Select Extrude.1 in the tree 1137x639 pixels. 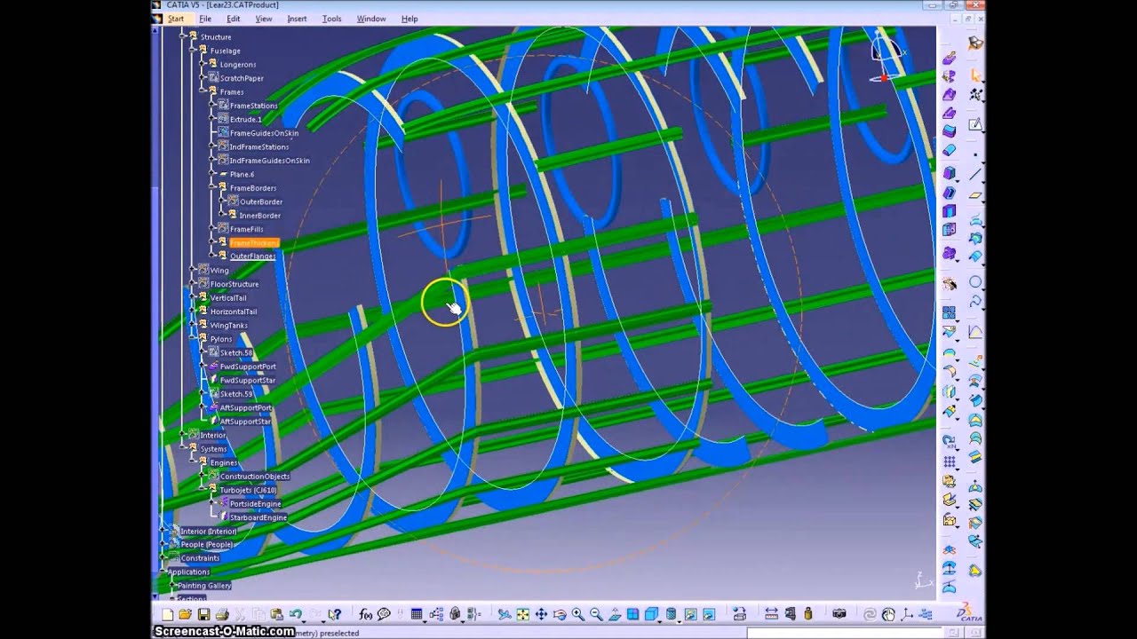point(246,119)
